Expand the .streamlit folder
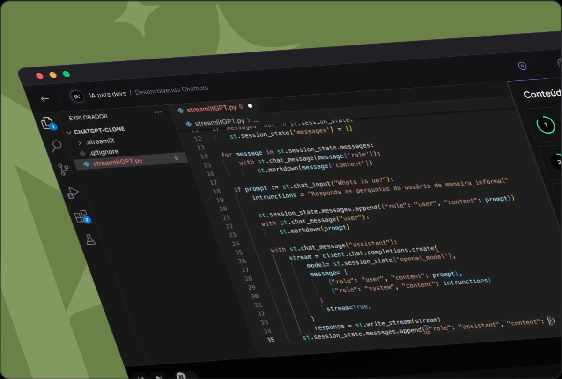The width and height of the screenshot is (562, 379). pyautogui.click(x=99, y=141)
